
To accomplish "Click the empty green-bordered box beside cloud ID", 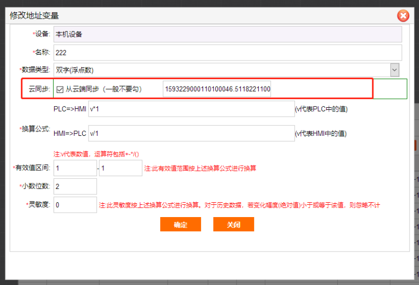I will pos(390,89).
